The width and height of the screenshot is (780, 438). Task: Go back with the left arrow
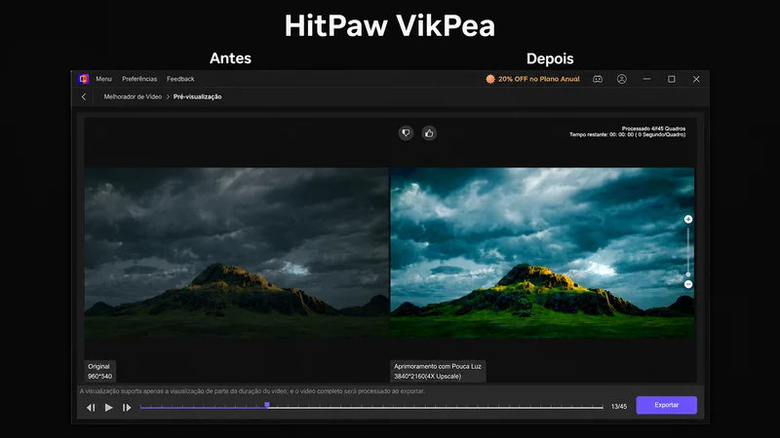point(84,96)
